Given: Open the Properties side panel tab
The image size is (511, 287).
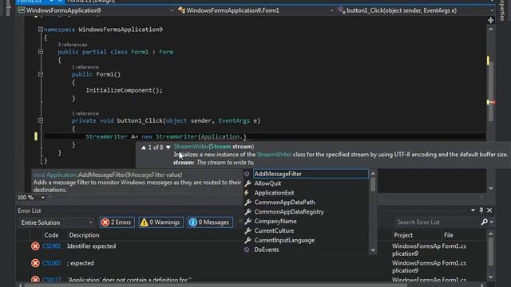Looking at the screenshot, I should tap(502, 10).
